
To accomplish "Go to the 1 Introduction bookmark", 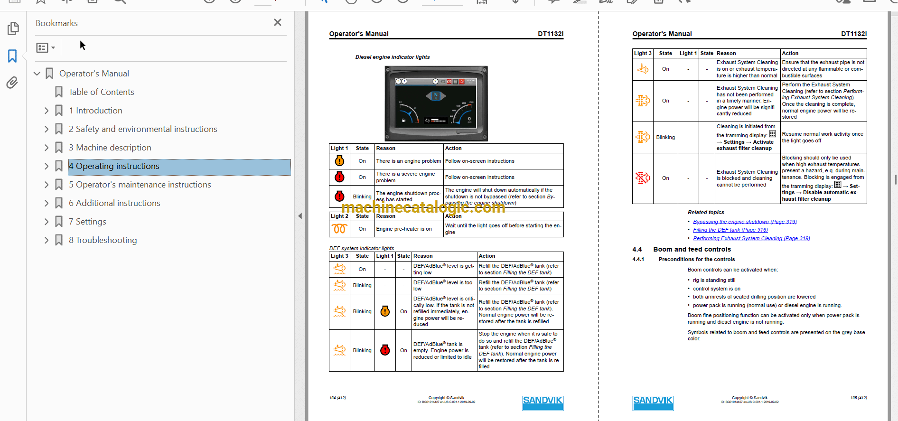I will [x=95, y=111].
